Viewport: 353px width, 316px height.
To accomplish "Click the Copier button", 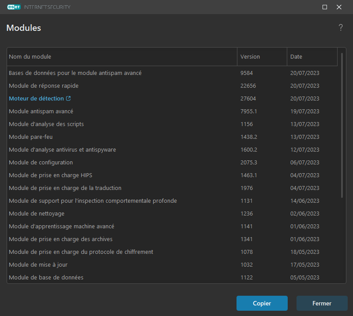I will (262, 303).
